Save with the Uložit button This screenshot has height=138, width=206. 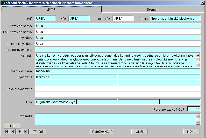click(139, 132)
